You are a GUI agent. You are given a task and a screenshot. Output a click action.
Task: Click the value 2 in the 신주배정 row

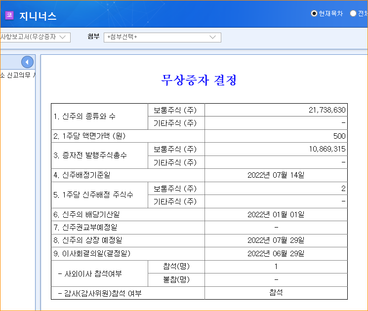pos(343,189)
